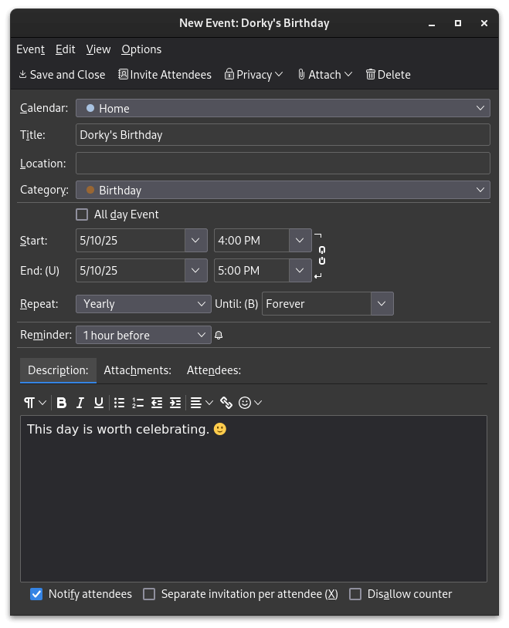Screen dimensions: 509x628
Task: Expand the Repeat dropdown showing Yearly
Action: [x=143, y=304]
